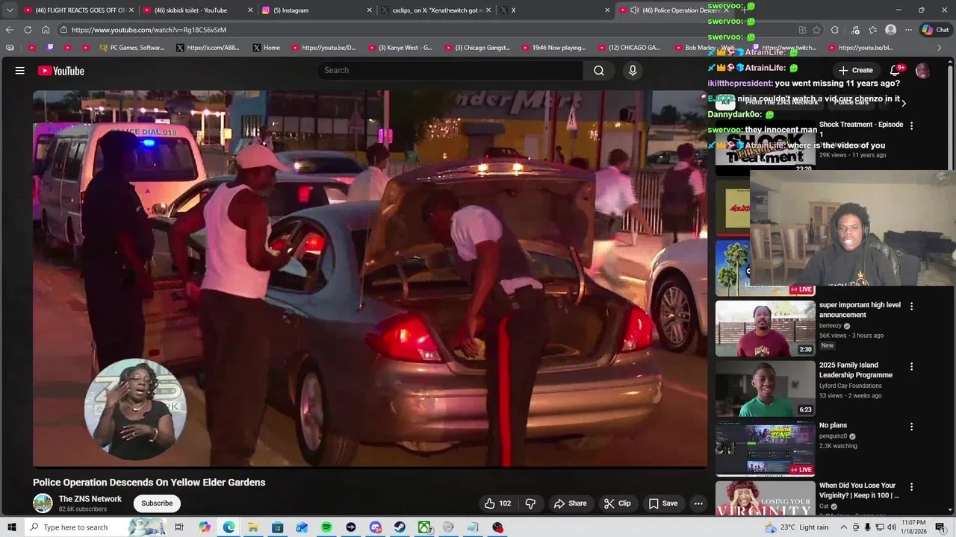Dislike the video with thumbs down

coord(530,503)
